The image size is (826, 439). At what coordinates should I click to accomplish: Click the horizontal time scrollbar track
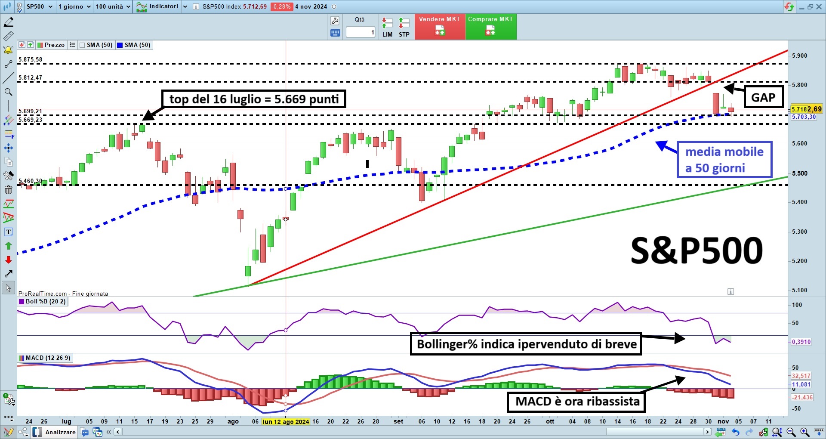413,432
